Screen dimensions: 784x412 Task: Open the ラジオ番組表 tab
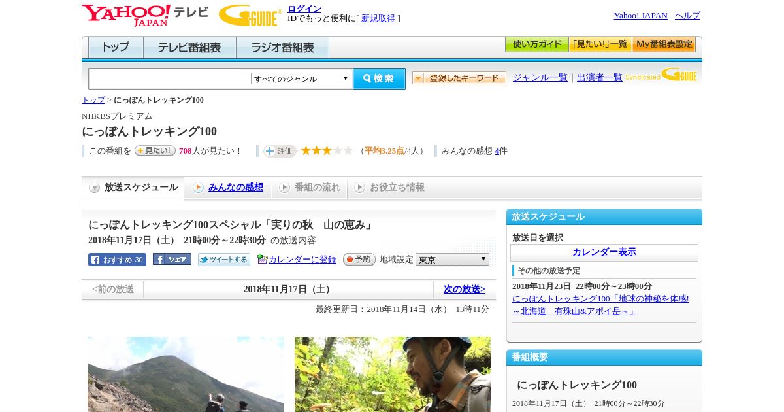(283, 48)
